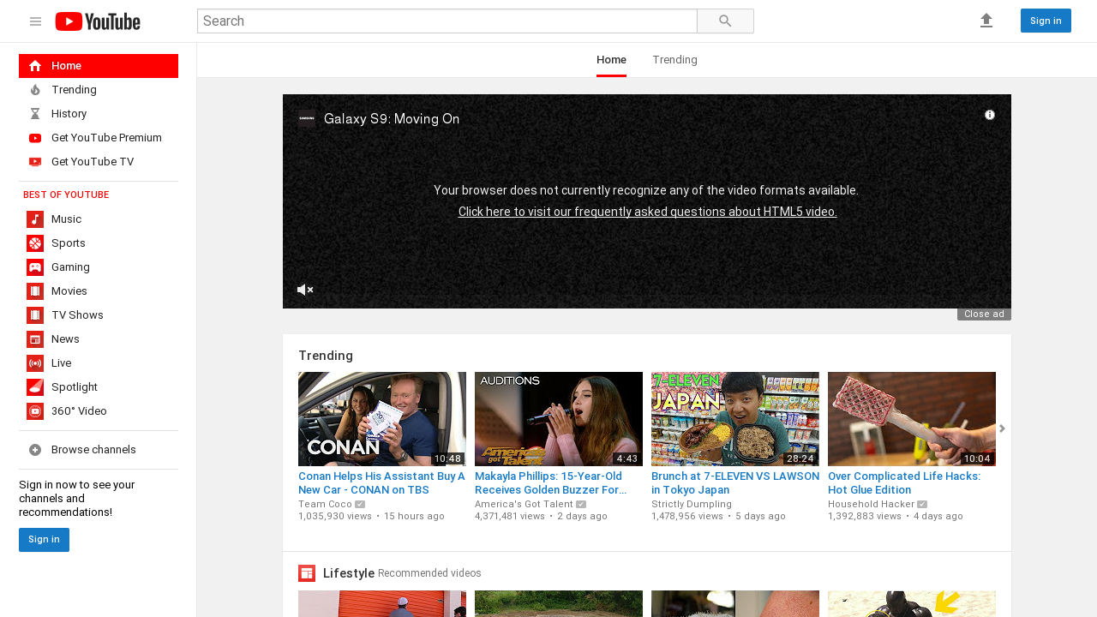1097x617 pixels.
Task: Show next Trending videos with arrow
Action: coord(1002,428)
